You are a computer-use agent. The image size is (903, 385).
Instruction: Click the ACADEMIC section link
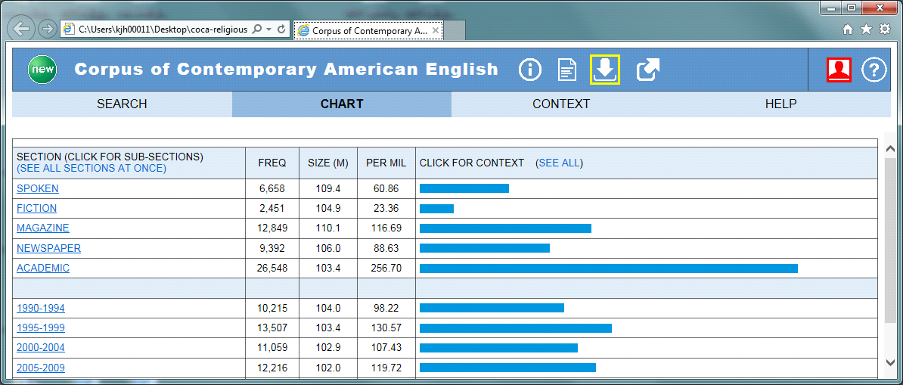43,269
